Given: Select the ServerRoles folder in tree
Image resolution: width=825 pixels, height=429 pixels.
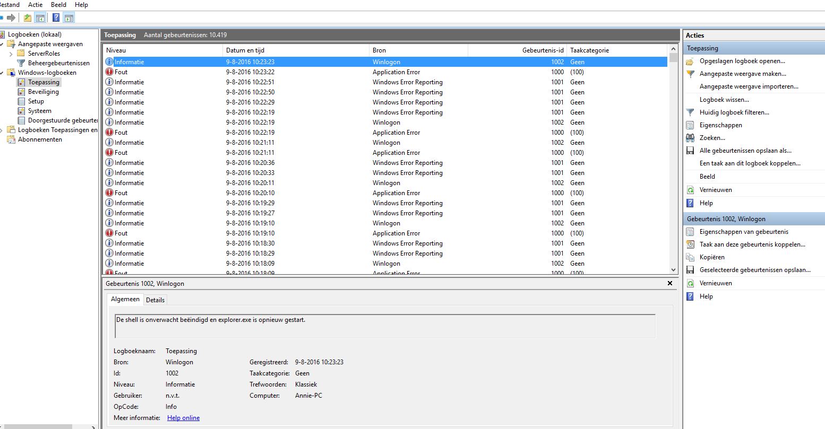Looking at the screenshot, I should coord(44,54).
